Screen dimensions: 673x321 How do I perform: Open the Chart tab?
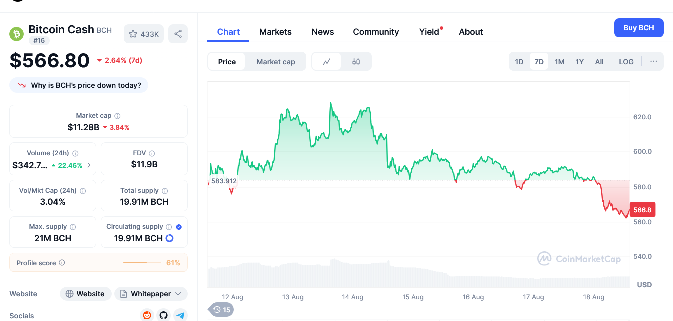coord(228,32)
